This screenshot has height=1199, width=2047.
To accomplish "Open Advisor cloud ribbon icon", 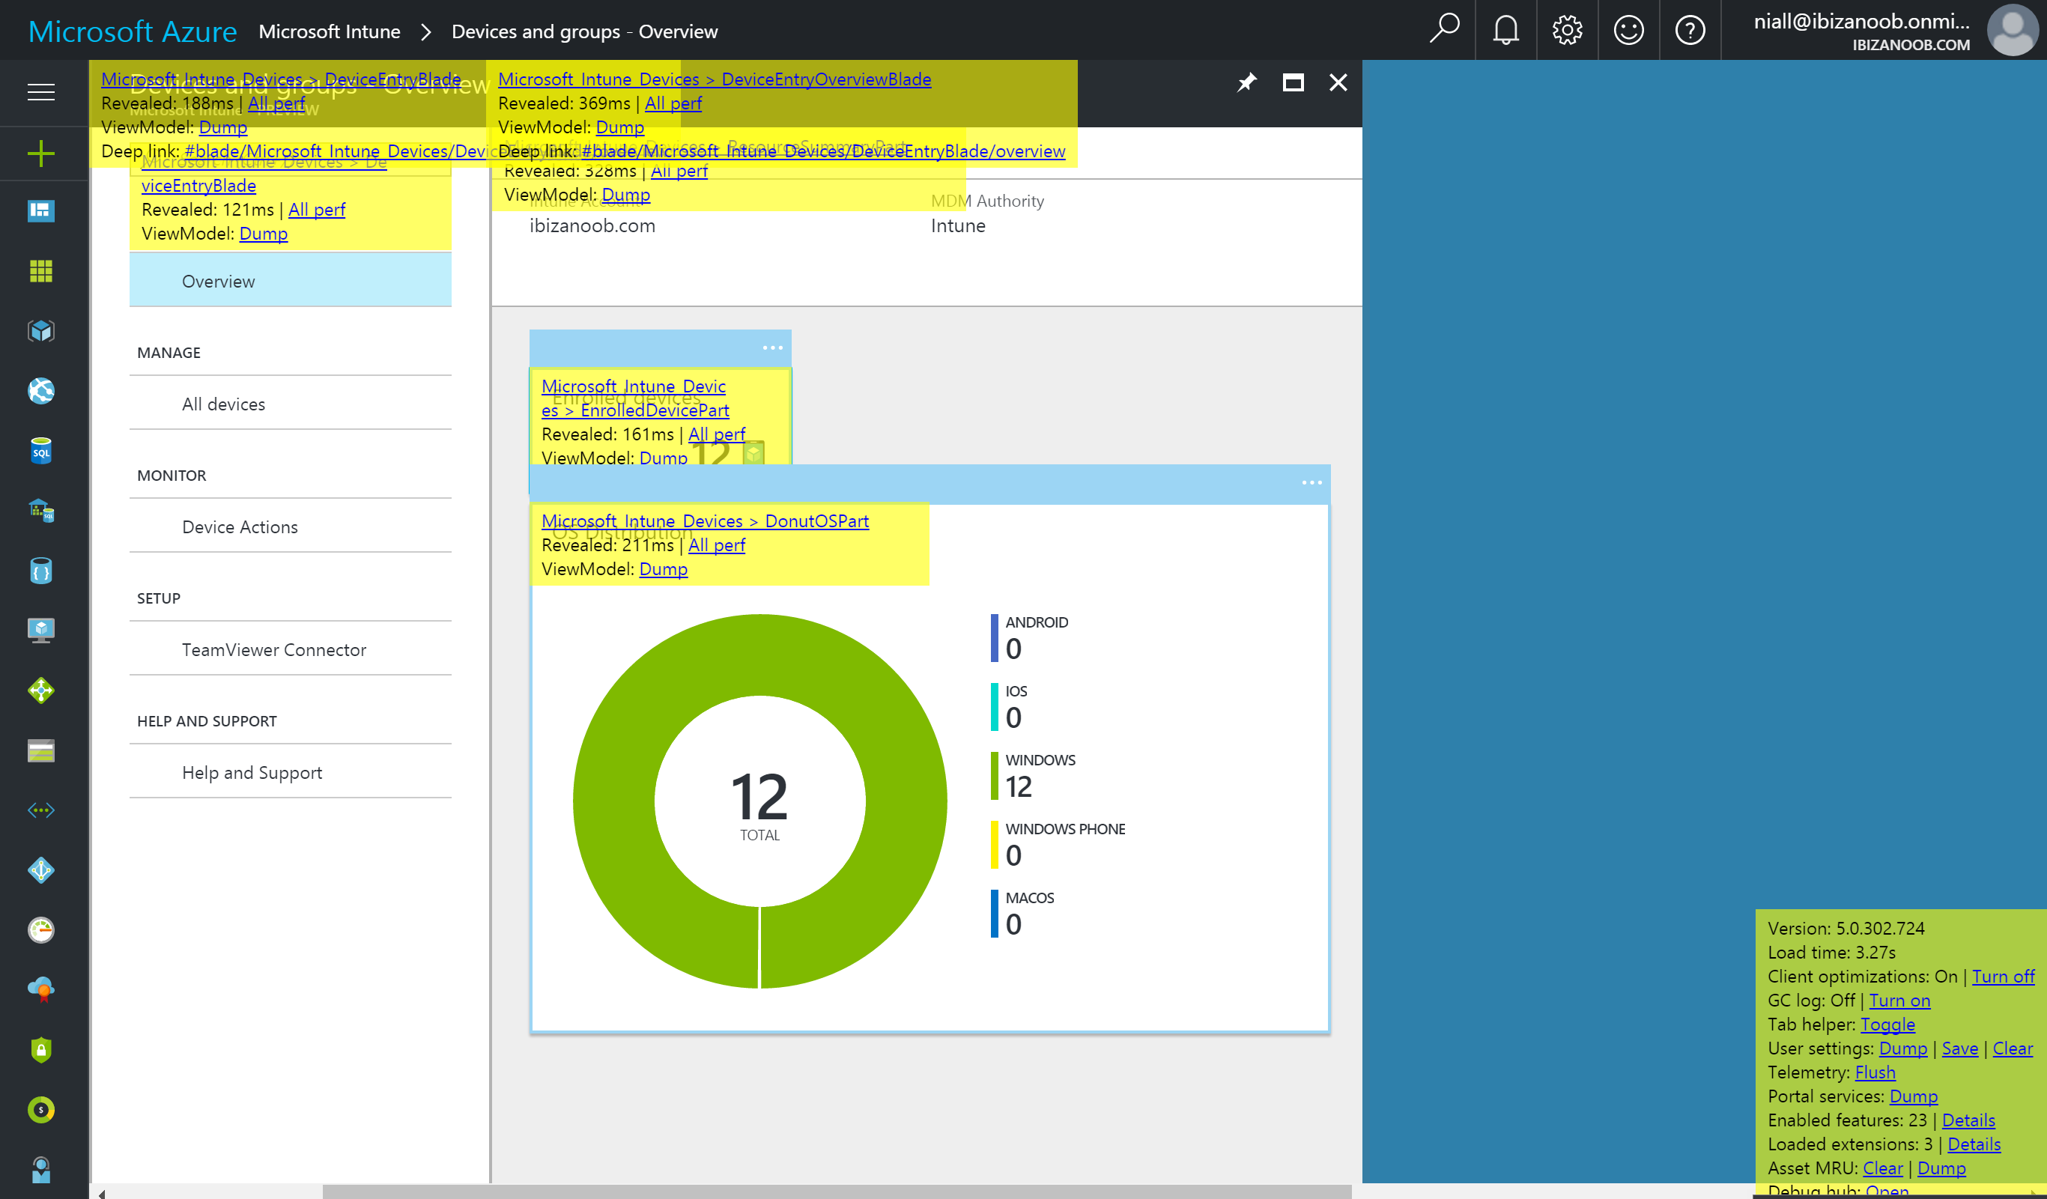I will [x=41, y=989].
